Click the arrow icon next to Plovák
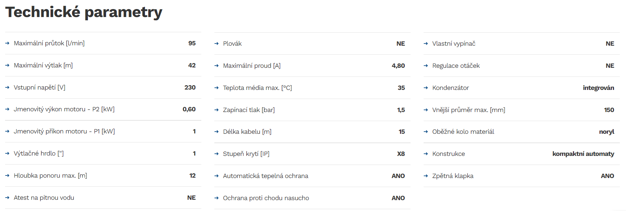626x211 pixels. [217, 44]
